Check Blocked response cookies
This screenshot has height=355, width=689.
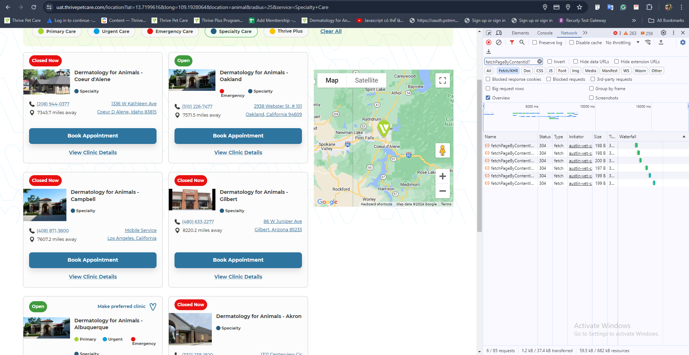tap(488, 79)
